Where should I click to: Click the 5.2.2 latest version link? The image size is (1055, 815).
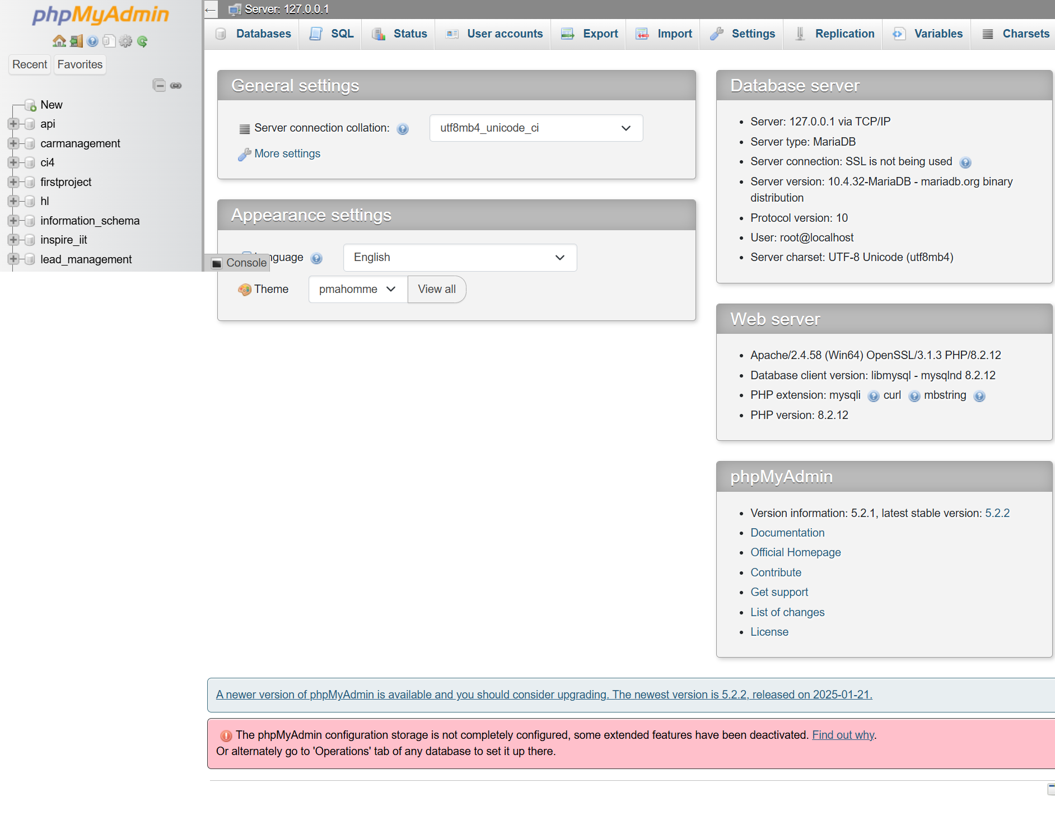point(997,513)
